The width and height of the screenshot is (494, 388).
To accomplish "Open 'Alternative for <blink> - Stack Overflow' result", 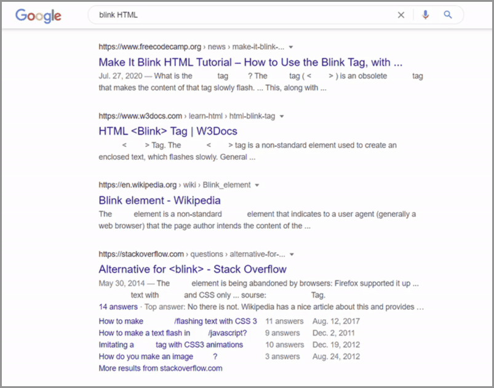I will coord(193,269).
